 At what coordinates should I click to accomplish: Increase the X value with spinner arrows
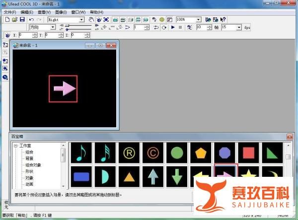pyautogui.click(x=35, y=34)
